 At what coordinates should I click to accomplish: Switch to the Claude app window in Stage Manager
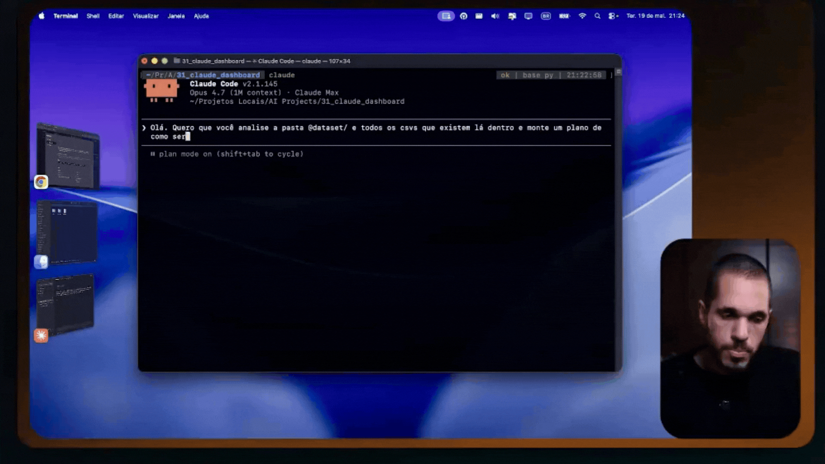click(65, 304)
